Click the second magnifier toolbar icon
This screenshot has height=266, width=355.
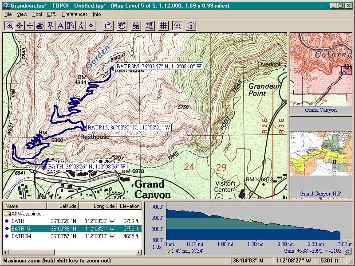(x=177, y=26)
